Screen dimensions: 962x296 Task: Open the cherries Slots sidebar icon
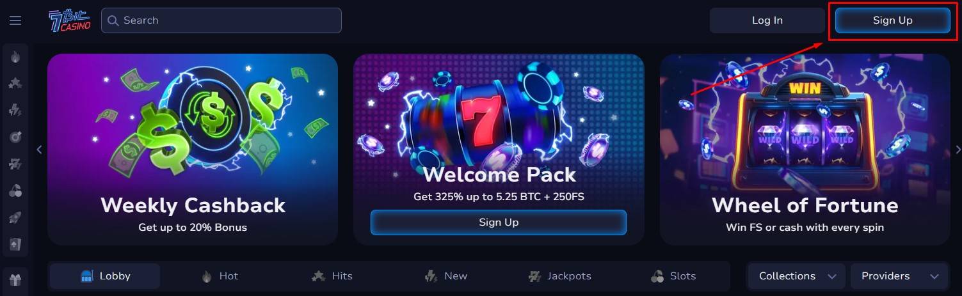(15, 191)
